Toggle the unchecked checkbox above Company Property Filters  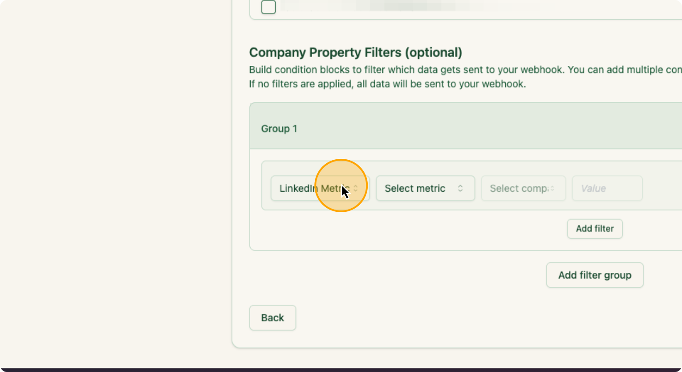pos(268,7)
